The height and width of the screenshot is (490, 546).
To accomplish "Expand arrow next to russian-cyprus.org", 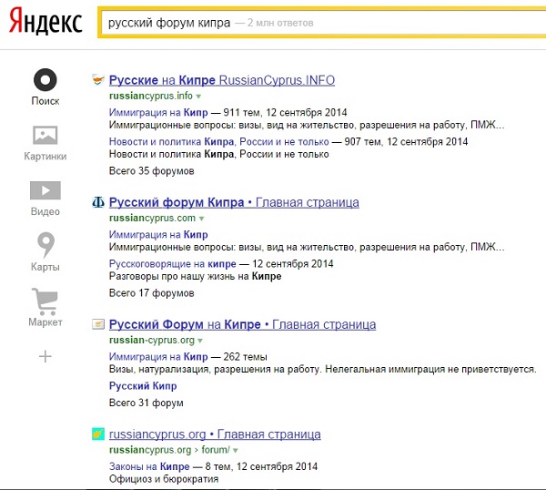I will tap(200, 341).
